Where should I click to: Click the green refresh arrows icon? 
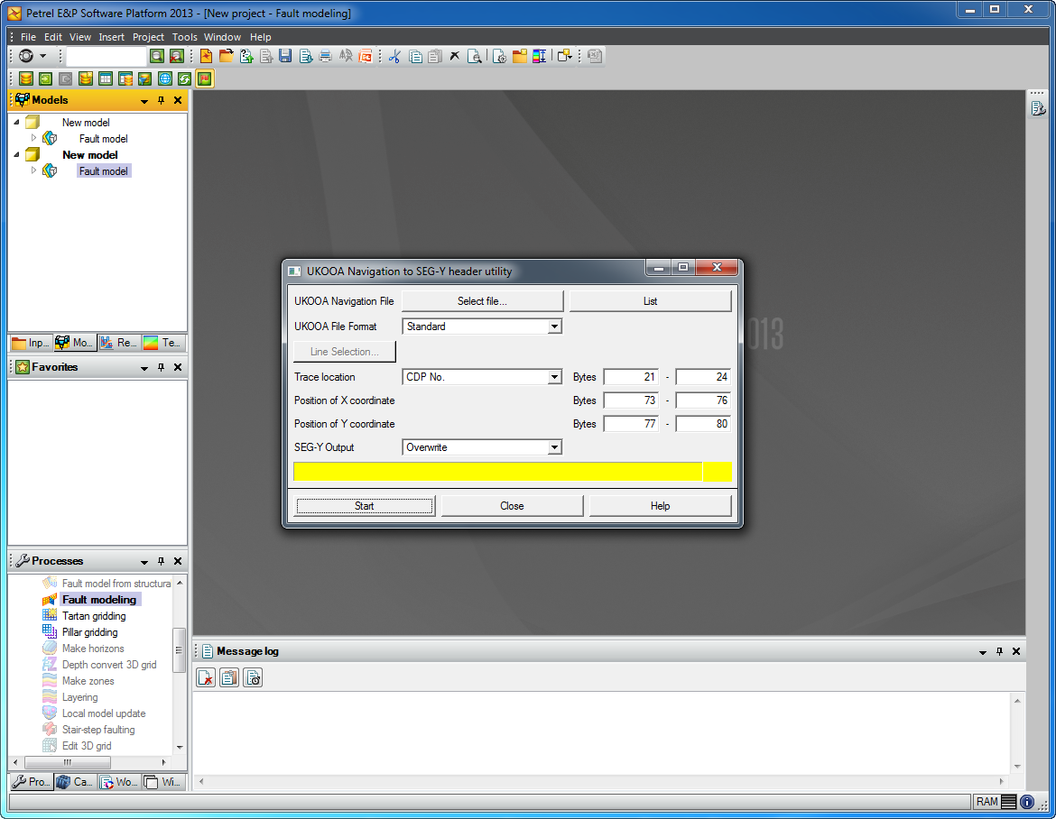184,78
